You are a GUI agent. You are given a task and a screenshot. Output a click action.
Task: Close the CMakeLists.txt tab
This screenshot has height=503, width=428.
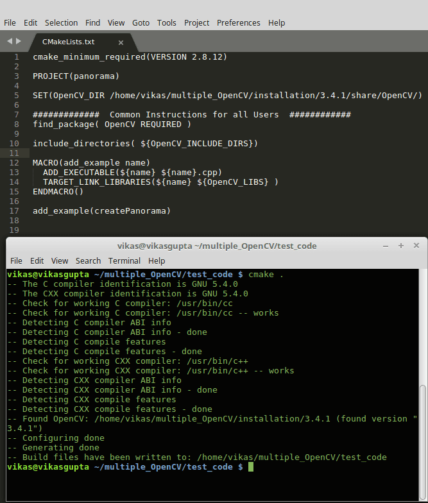coord(121,42)
